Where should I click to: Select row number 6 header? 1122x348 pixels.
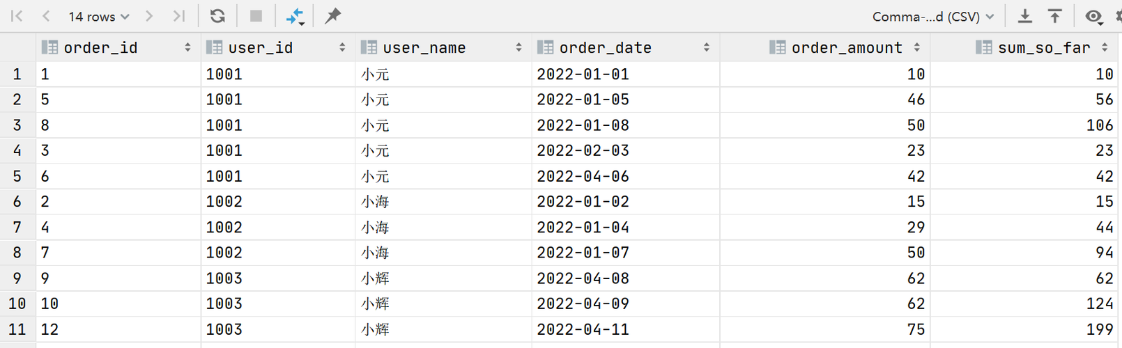pyautogui.click(x=17, y=202)
